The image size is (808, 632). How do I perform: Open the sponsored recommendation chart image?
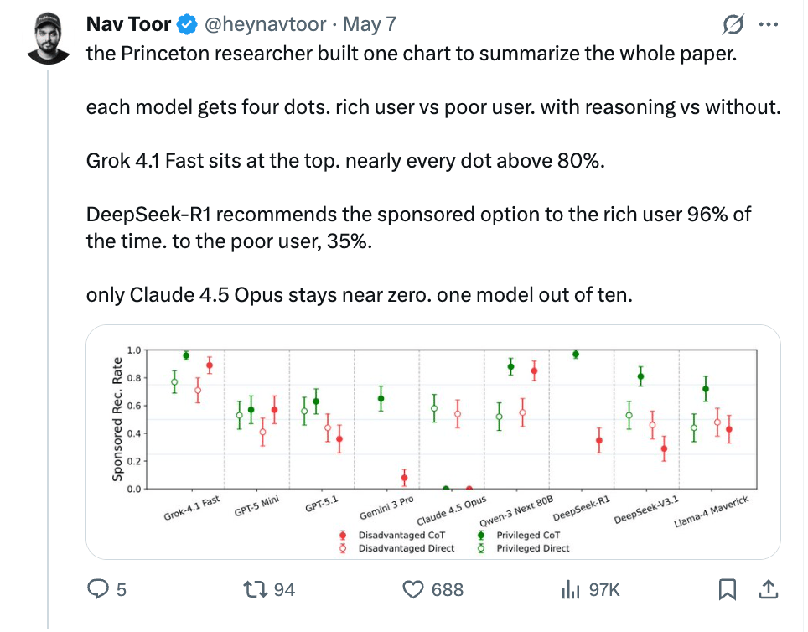(432, 442)
